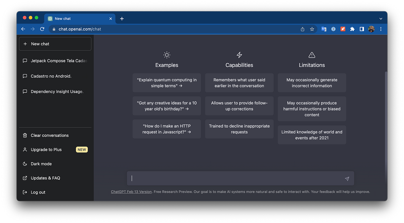Screen dimensions: 404x223
Task: Focus the chat message input field
Action: pyautogui.click(x=237, y=178)
